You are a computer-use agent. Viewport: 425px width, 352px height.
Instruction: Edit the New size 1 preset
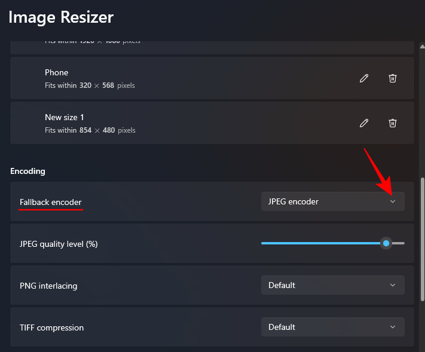[x=363, y=123]
